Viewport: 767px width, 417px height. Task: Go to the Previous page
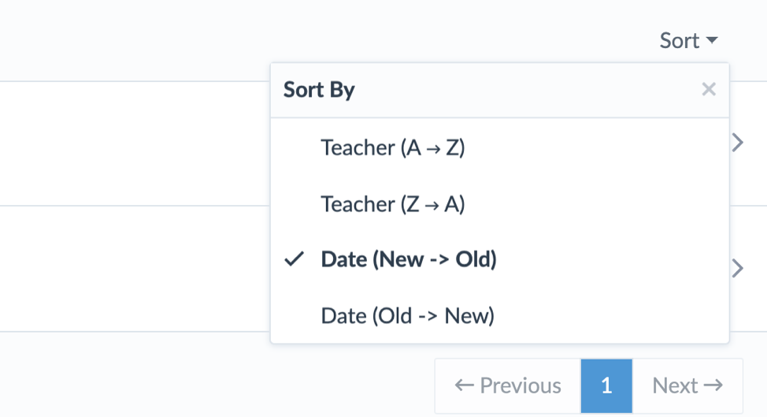[x=508, y=385]
